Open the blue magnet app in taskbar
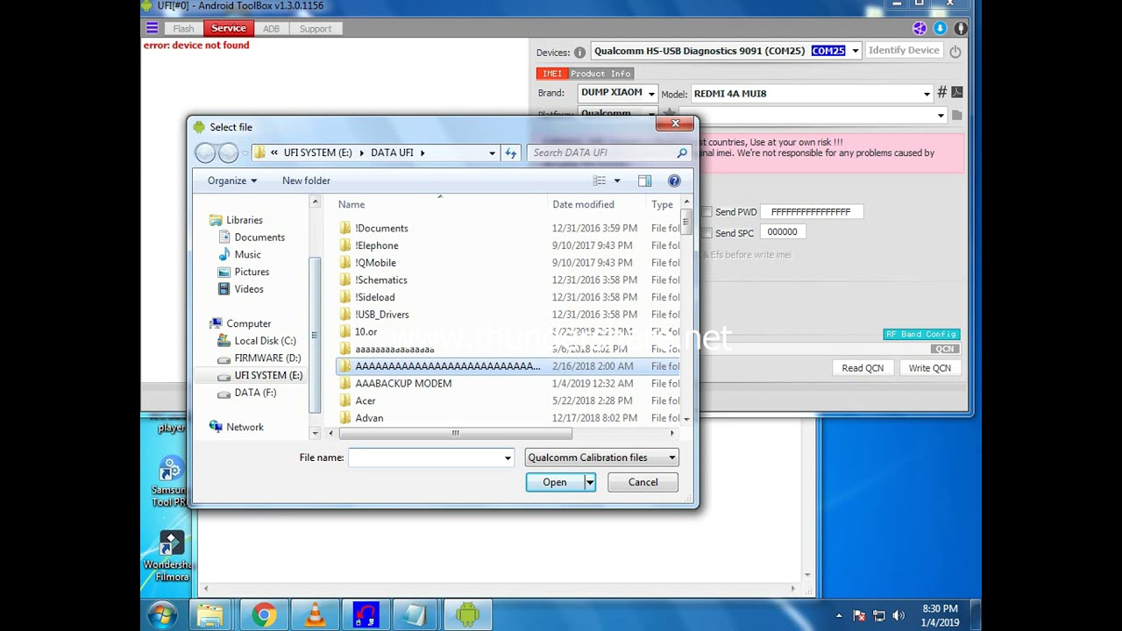The image size is (1122, 631). click(x=365, y=615)
